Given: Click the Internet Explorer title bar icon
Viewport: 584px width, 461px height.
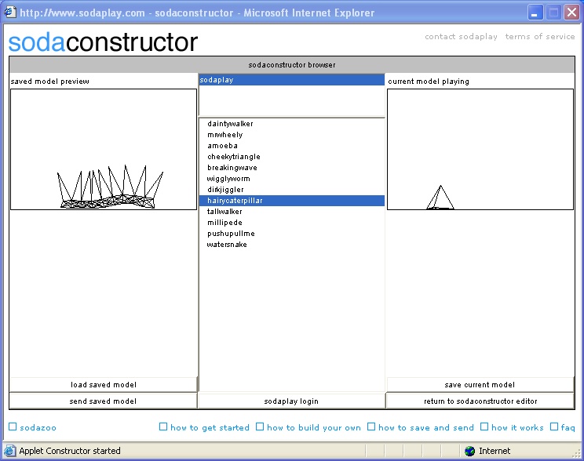Looking at the screenshot, I should click(9, 13).
